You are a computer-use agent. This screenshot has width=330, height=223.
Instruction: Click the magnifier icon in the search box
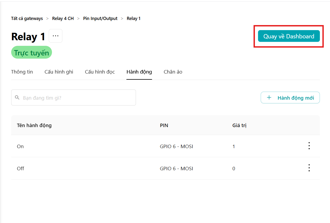(x=17, y=98)
